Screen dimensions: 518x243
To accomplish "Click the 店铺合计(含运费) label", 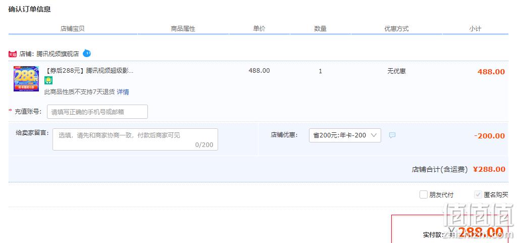I will (440, 170).
